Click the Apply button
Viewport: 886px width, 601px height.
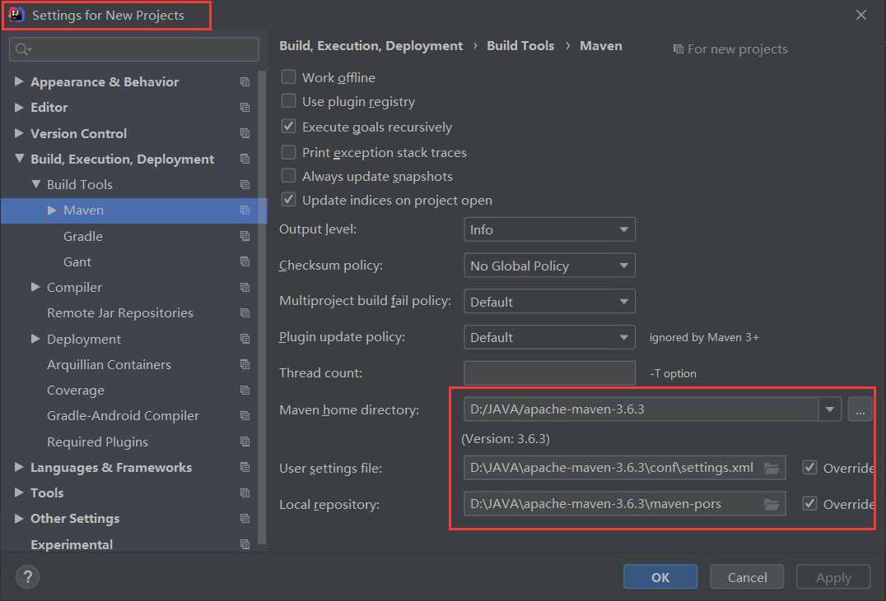[x=832, y=576]
